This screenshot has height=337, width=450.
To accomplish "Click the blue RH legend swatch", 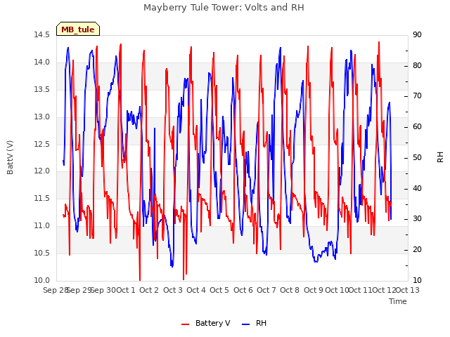I will click(246, 324).
